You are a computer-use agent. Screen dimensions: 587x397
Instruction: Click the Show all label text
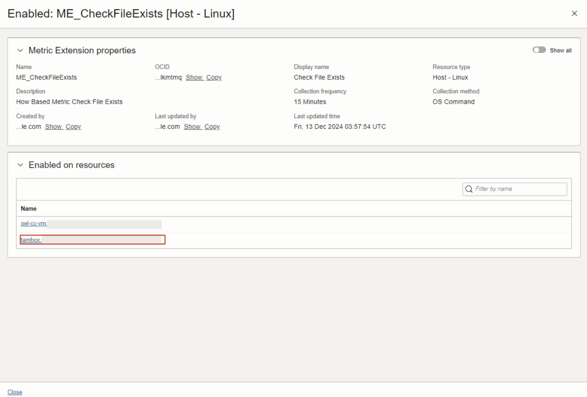pyautogui.click(x=561, y=50)
